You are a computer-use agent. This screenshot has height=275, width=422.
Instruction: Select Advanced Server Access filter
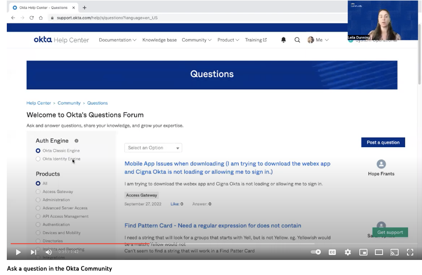(x=38, y=208)
